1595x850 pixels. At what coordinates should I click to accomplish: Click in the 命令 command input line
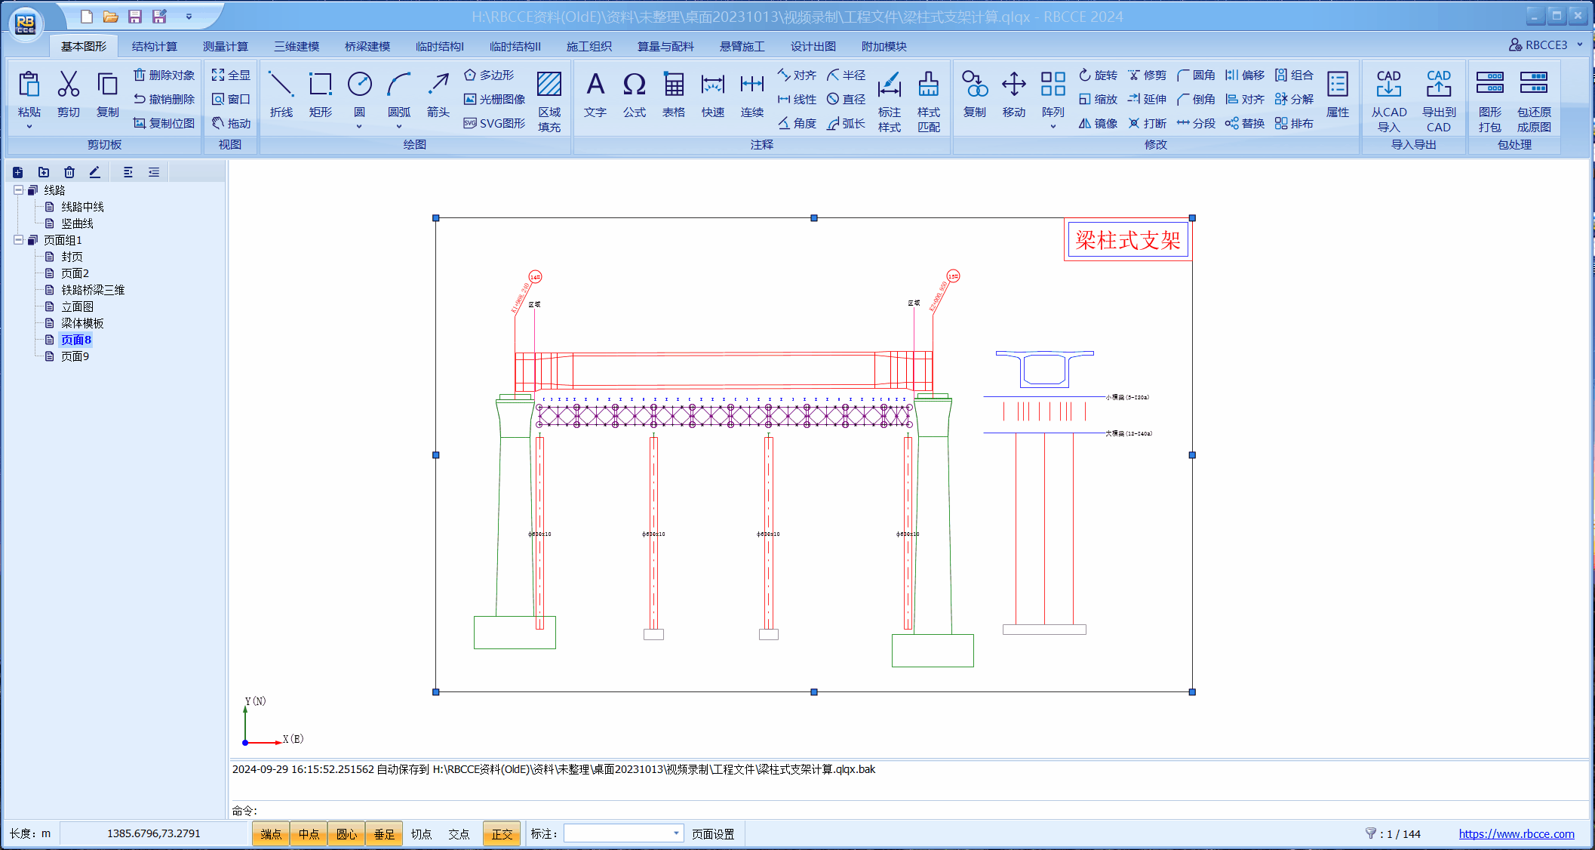click(905, 811)
